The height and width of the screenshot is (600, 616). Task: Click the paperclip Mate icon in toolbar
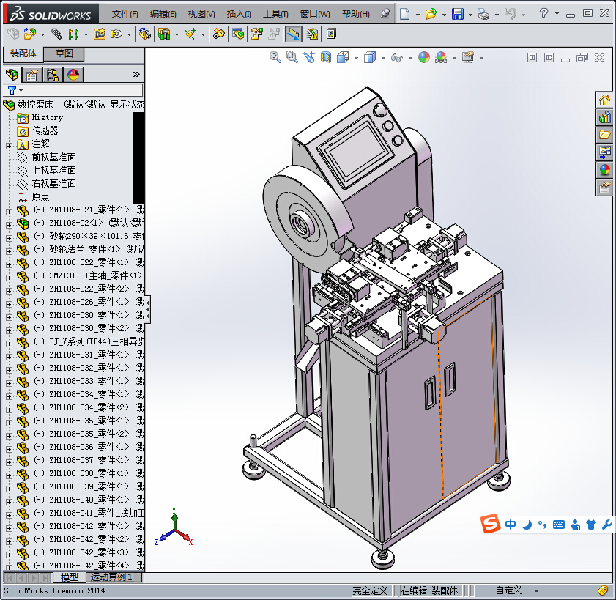pyautogui.click(x=56, y=34)
